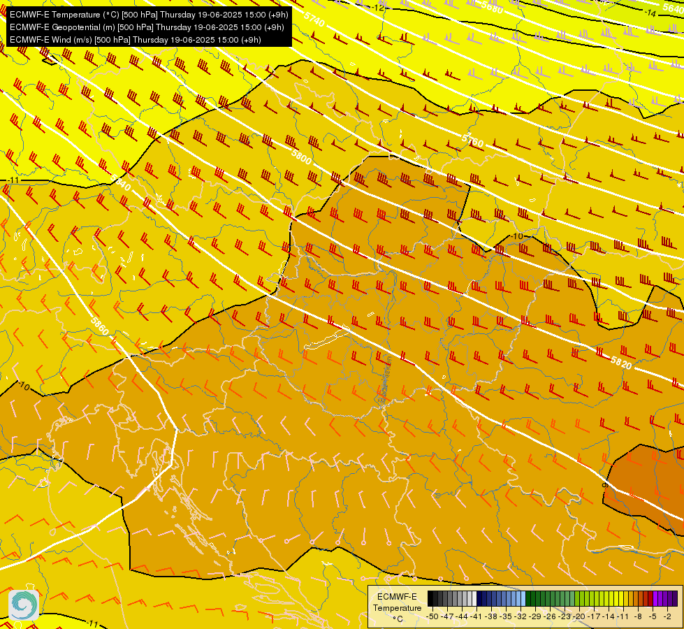Click the 5860 geopotential contour label

click(x=99, y=326)
